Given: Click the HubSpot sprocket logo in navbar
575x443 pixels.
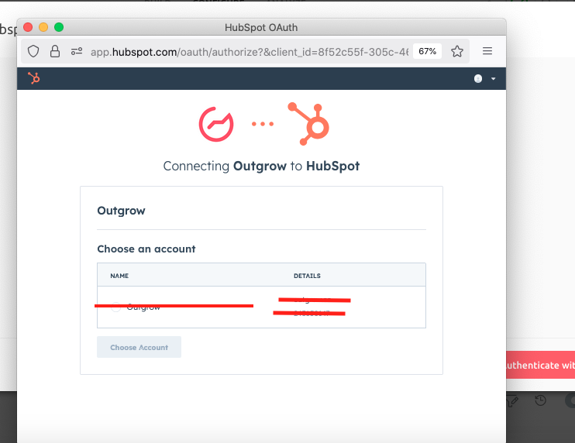Looking at the screenshot, I should pos(34,78).
